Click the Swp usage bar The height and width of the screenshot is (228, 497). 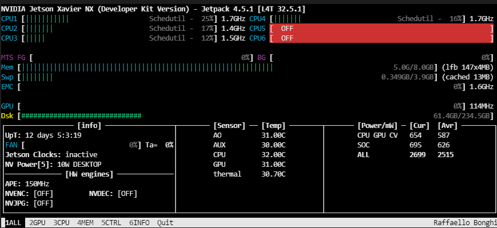pos(37,77)
